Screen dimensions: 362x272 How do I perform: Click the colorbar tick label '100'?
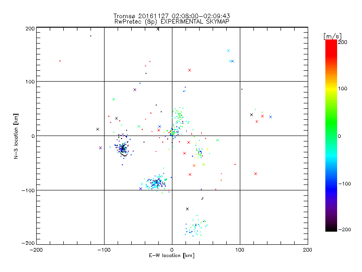pos(343,88)
